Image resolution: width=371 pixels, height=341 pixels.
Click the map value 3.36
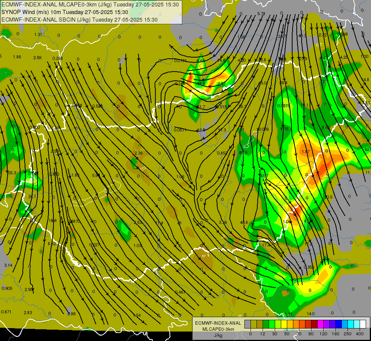click(223, 222)
